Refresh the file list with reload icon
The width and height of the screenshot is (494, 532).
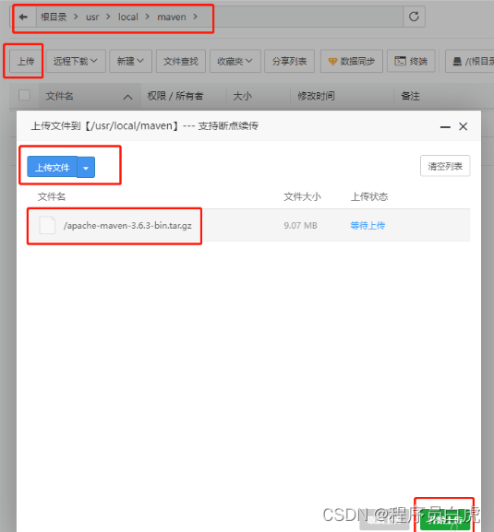pos(414,17)
